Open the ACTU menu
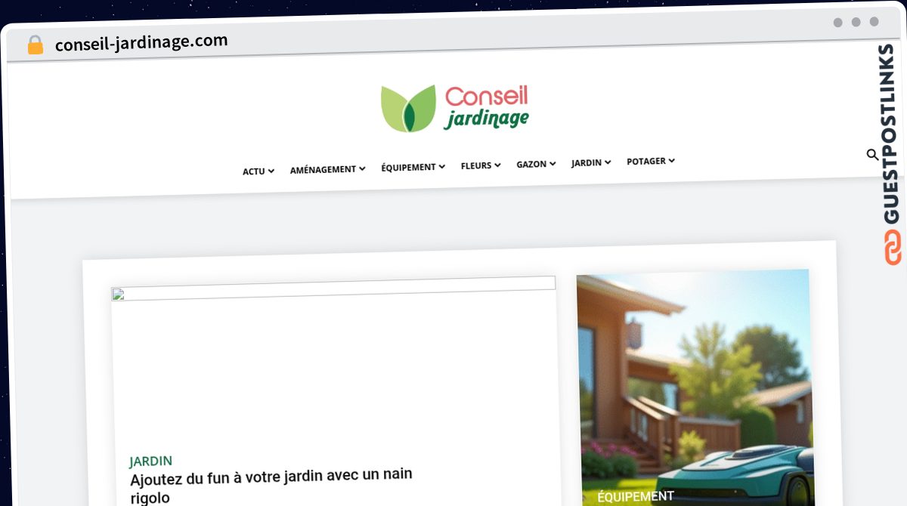The height and width of the screenshot is (506, 907). tap(258, 171)
